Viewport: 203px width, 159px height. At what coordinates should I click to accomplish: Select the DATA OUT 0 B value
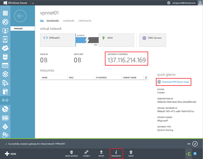pyautogui.click(x=78, y=60)
